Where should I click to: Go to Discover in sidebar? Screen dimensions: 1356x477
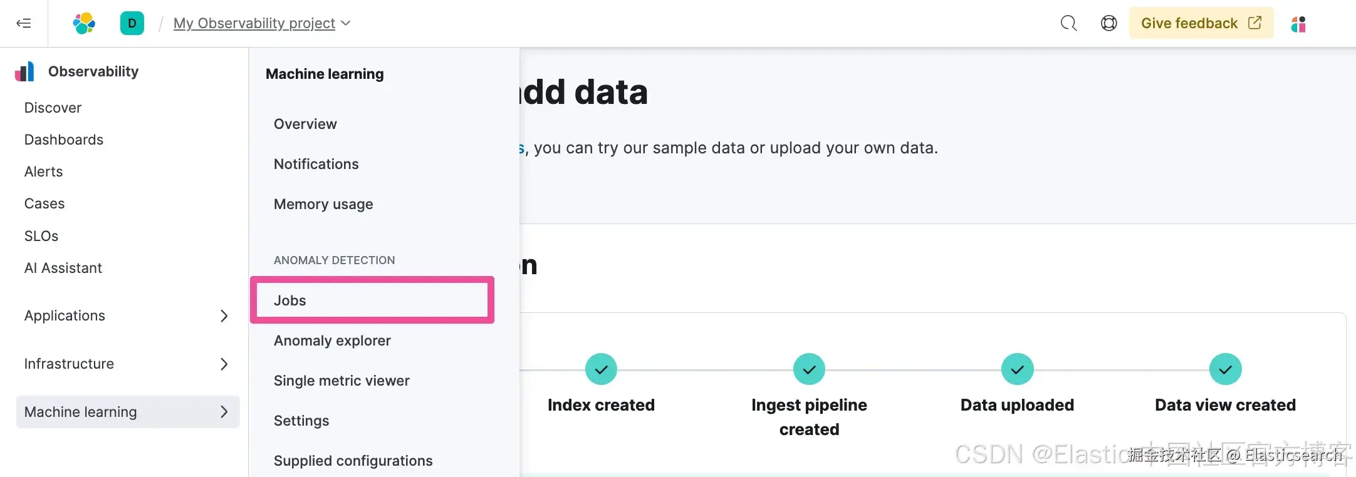(53, 108)
